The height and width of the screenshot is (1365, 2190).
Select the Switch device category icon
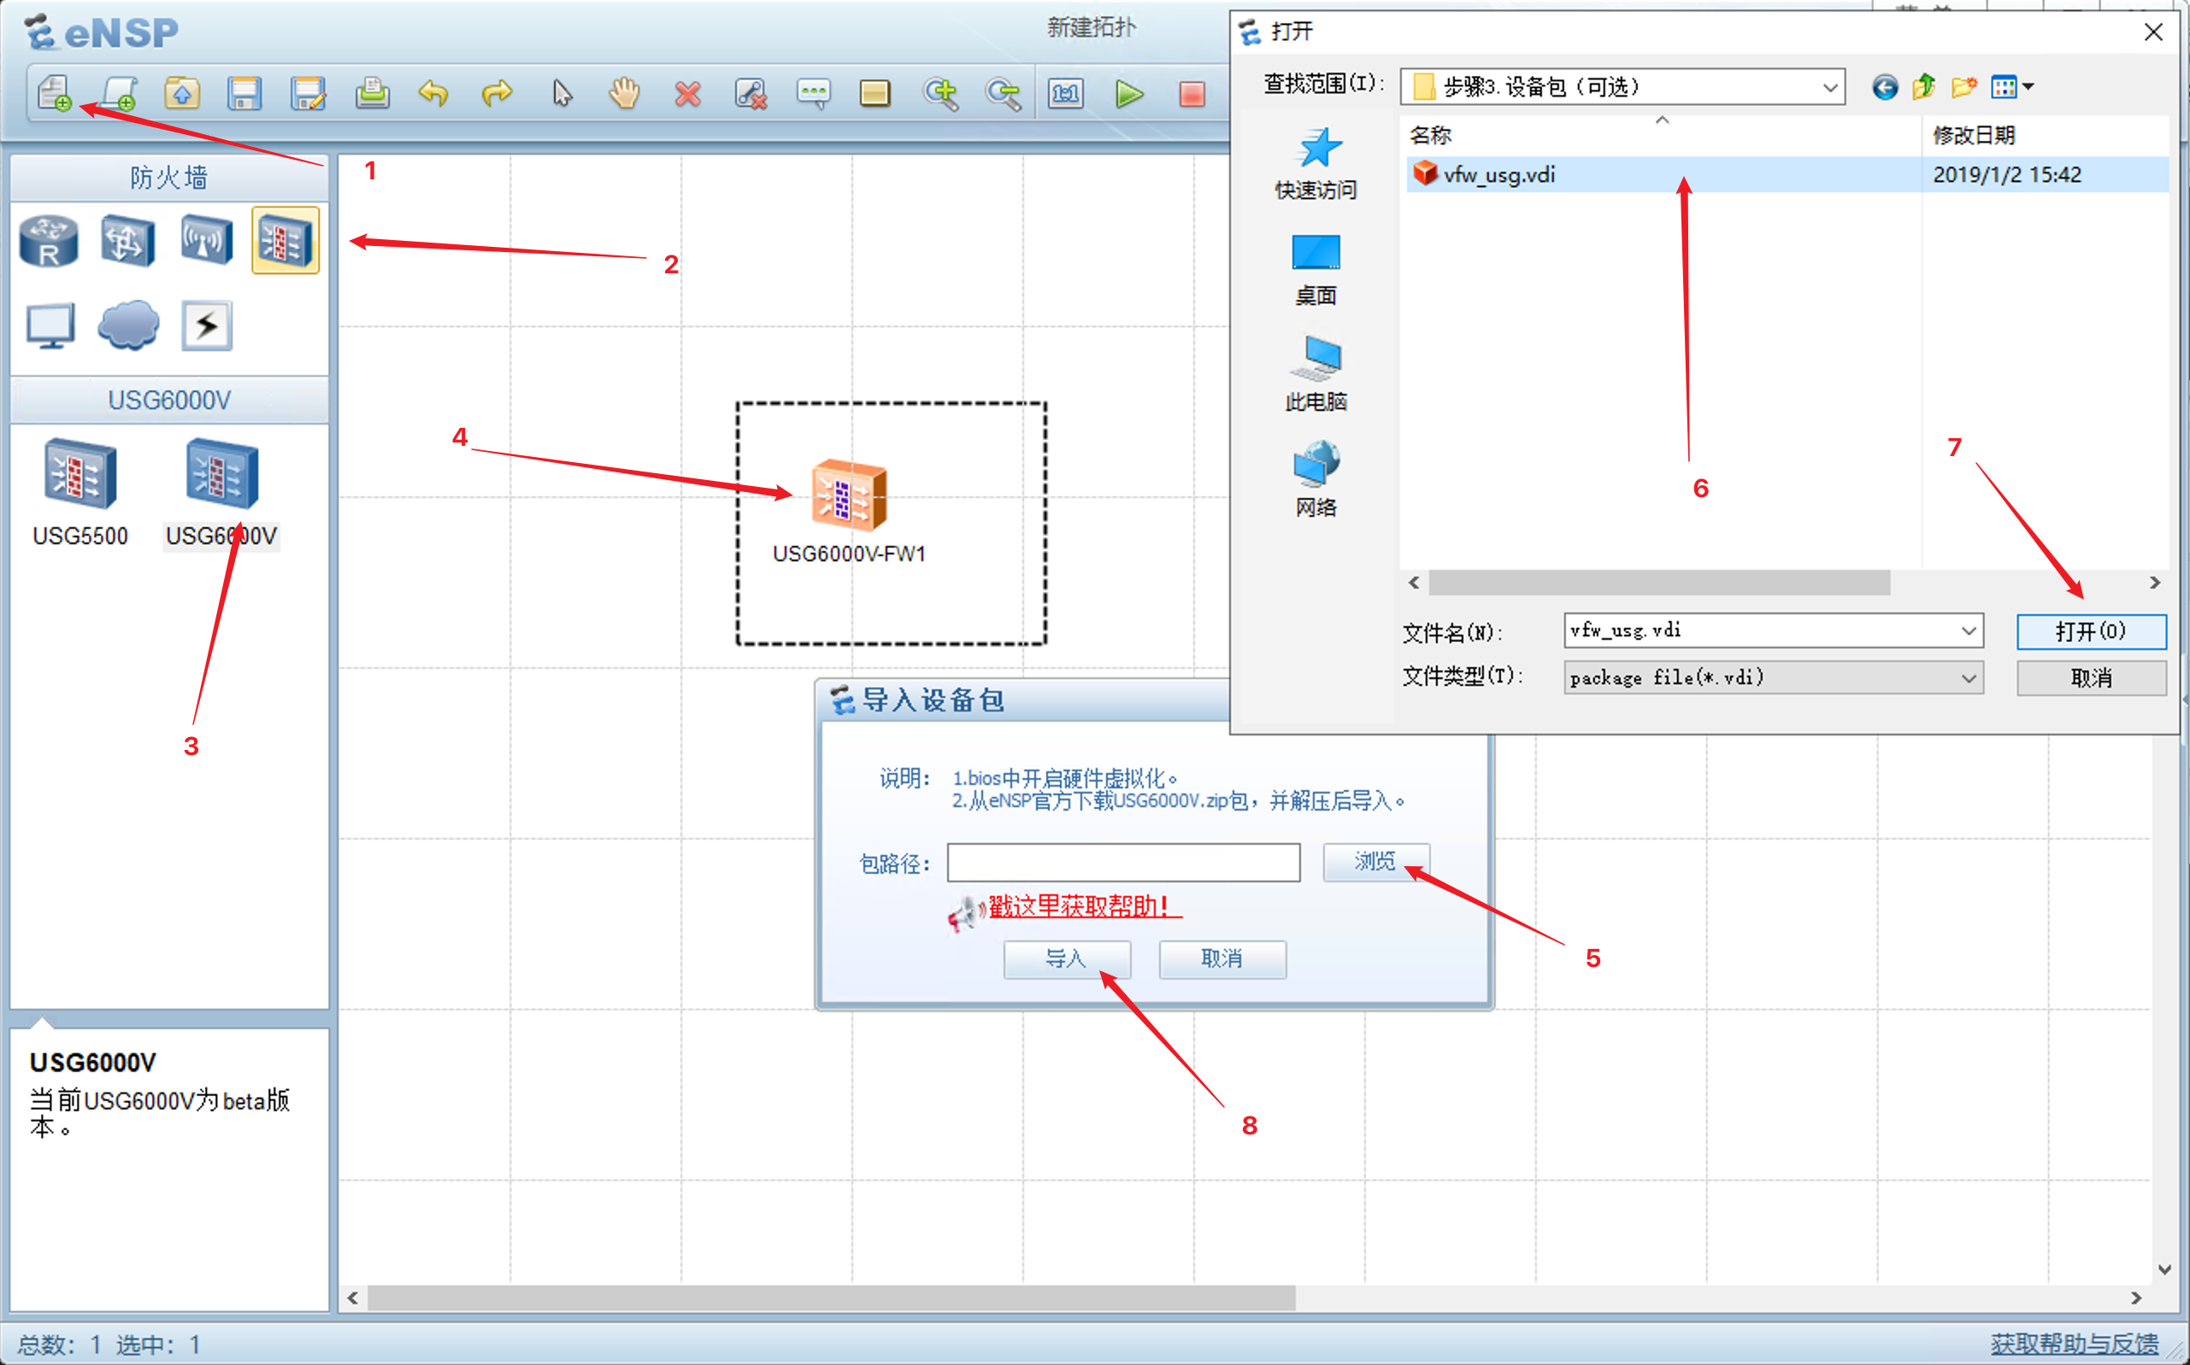tap(127, 241)
